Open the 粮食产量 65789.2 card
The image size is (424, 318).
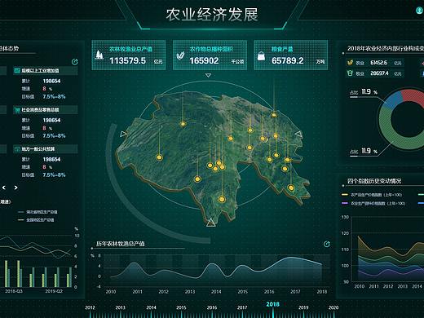point(291,55)
